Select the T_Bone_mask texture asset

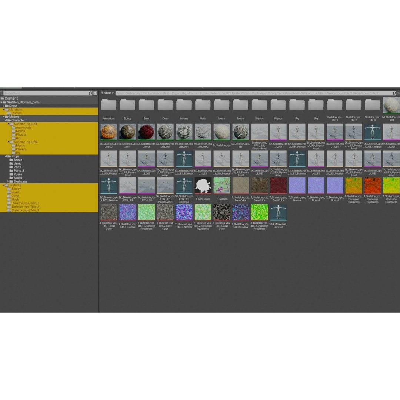click(203, 186)
